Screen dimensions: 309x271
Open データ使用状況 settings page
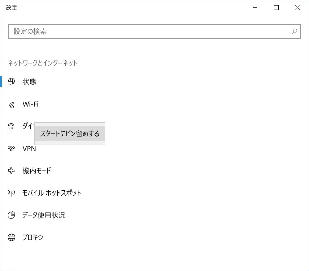pos(44,215)
